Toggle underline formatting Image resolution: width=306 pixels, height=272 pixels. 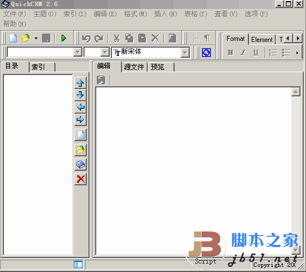[256, 53]
